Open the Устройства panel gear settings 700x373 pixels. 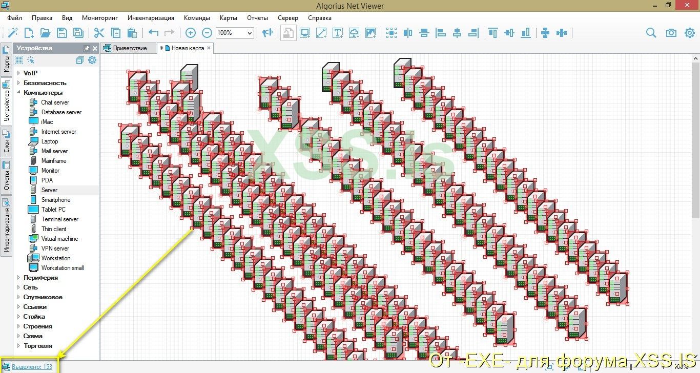[x=92, y=60]
